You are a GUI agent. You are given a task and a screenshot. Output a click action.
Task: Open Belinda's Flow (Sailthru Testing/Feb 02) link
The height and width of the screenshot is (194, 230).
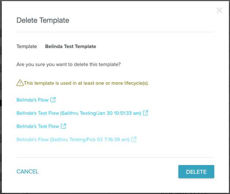tap(73, 140)
